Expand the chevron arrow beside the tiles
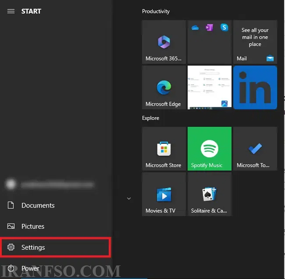285x279 pixels. coord(129,199)
